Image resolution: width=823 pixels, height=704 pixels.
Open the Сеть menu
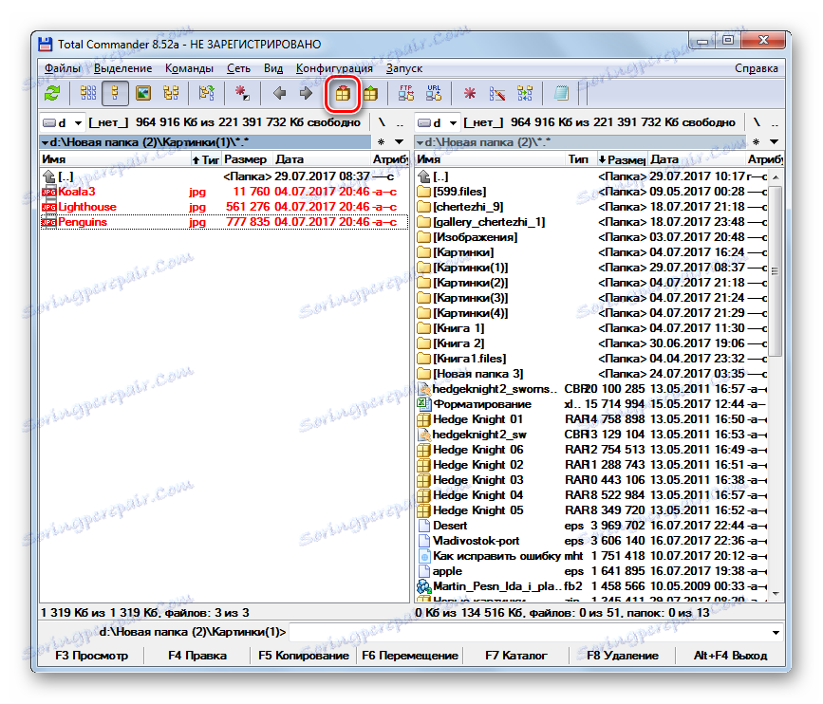238,68
